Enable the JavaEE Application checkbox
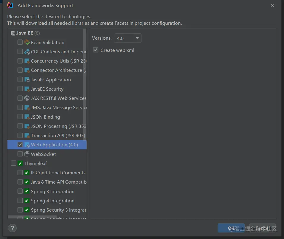Image resolution: width=284 pixels, height=239 pixels. (x=20, y=80)
